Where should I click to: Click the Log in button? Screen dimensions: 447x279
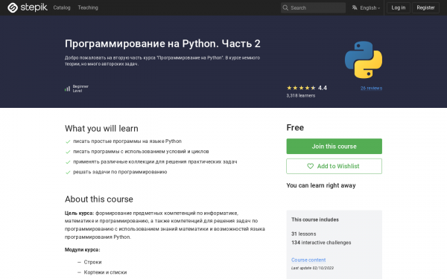click(399, 7)
